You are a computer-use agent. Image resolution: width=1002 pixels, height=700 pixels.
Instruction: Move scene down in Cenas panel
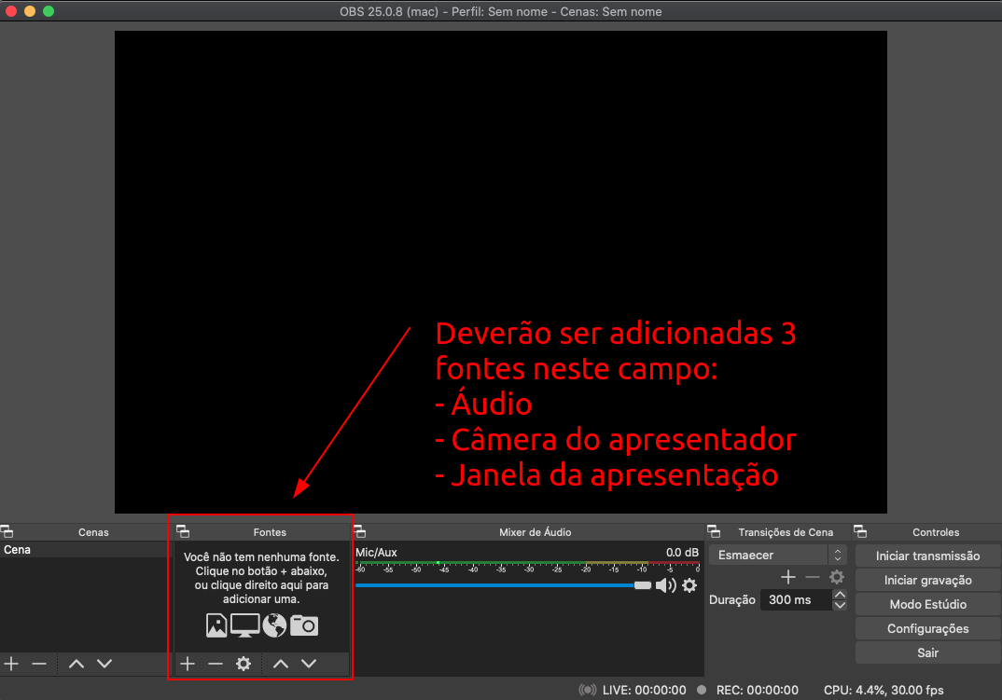pos(104,664)
